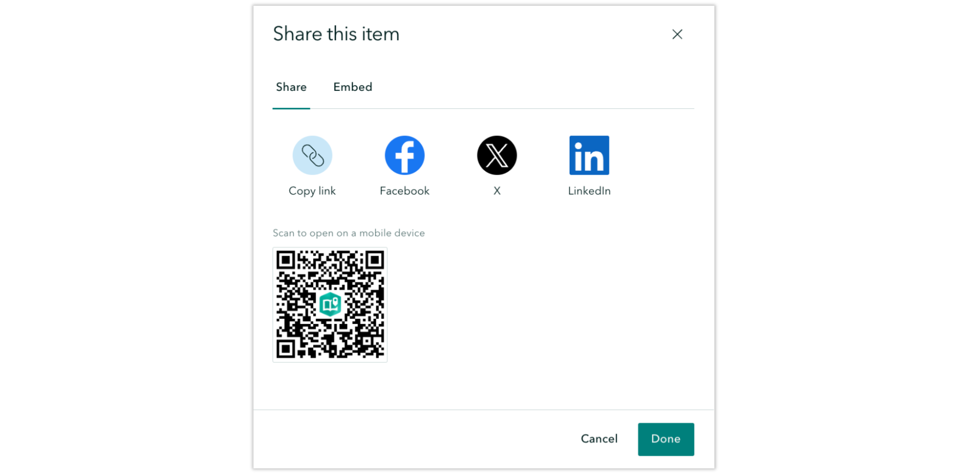Share via the black X logo icon
968x474 pixels.
(497, 155)
